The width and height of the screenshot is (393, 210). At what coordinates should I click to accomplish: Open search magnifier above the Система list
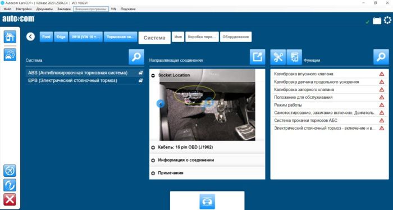(x=136, y=57)
